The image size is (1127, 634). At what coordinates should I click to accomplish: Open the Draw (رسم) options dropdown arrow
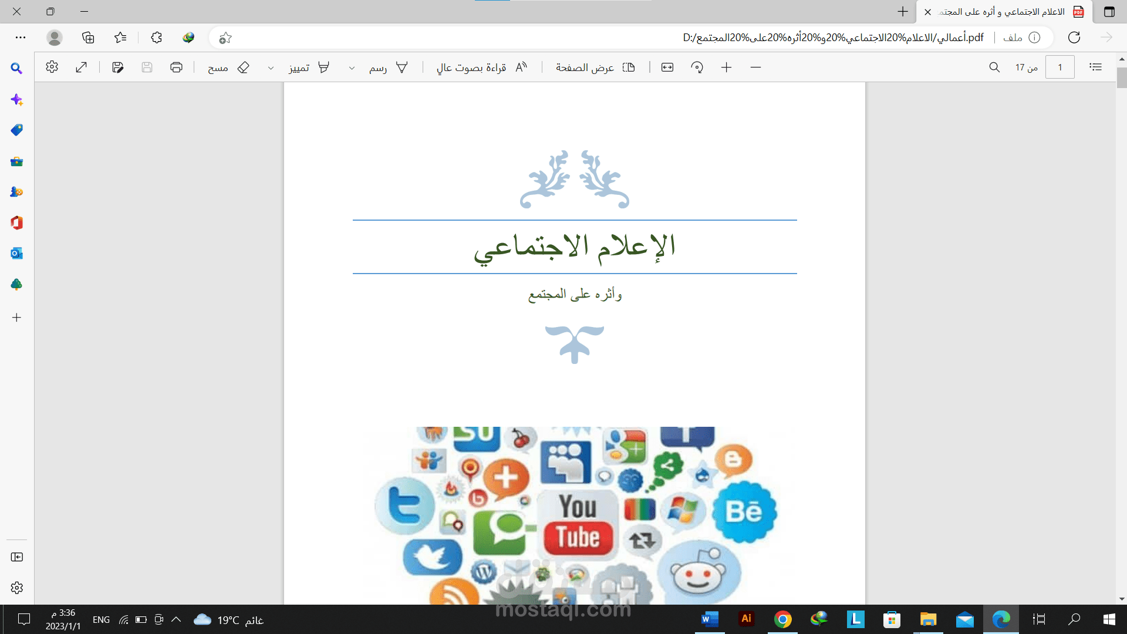pyautogui.click(x=352, y=68)
